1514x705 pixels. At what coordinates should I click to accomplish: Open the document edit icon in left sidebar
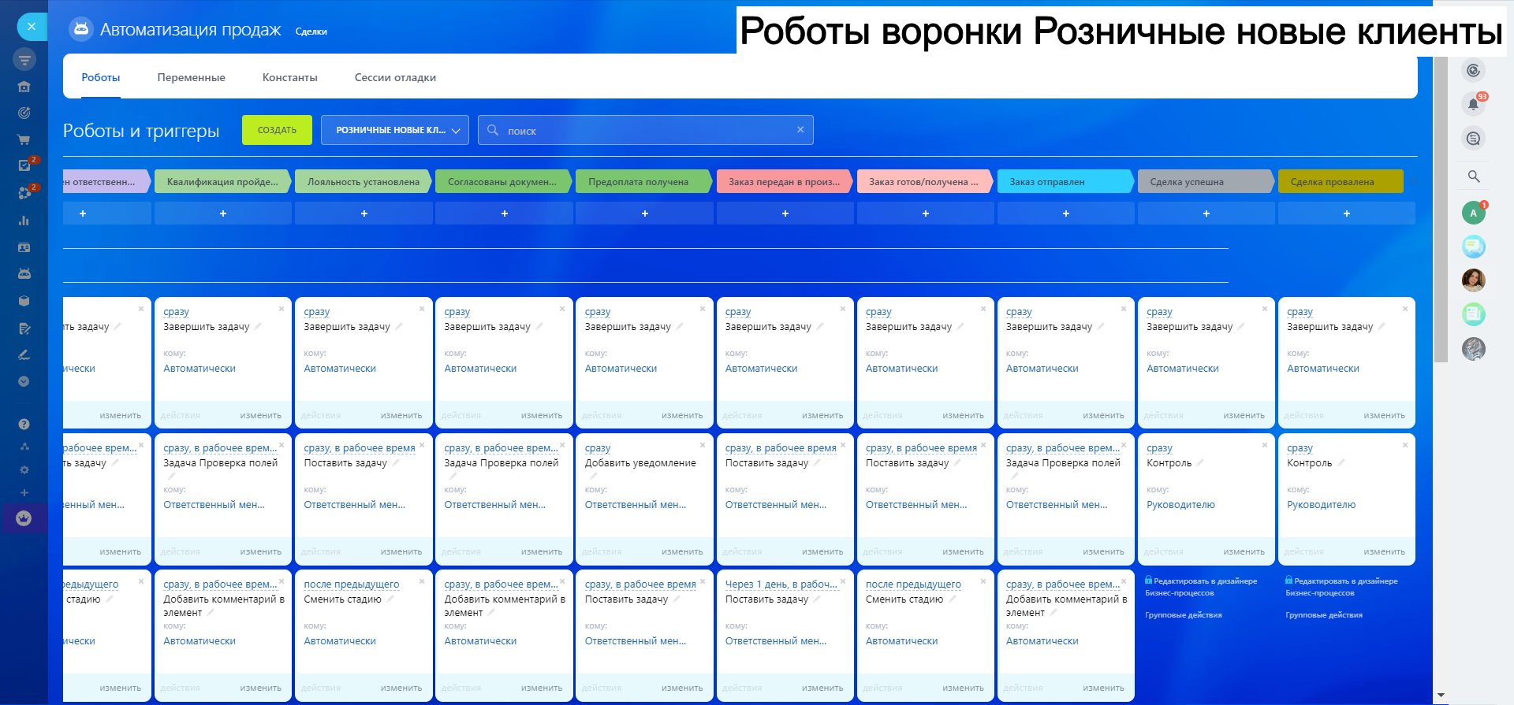(24, 328)
